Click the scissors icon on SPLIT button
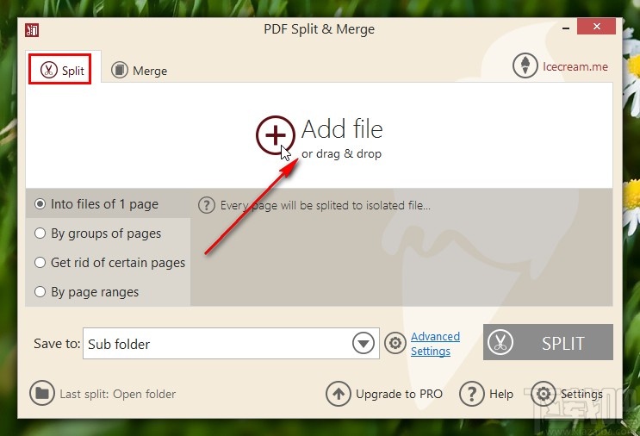Image resolution: width=640 pixels, height=436 pixels. pyautogui.click(x=500, y=342)
